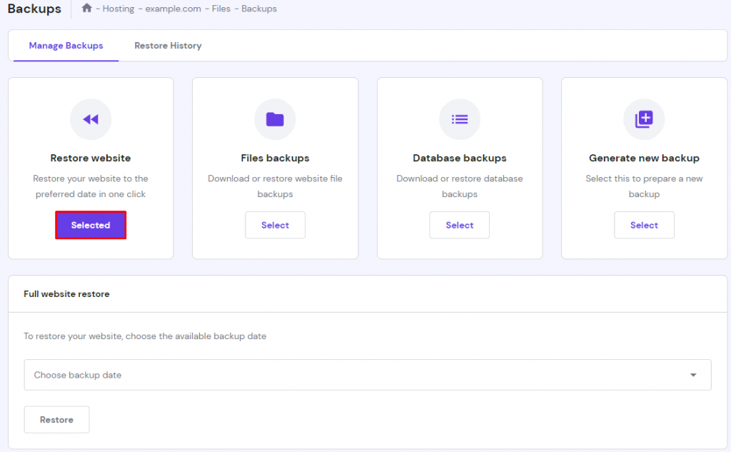Click the list icon for Database backups
This screenshot has width=731, height=452.
[460, 119]
